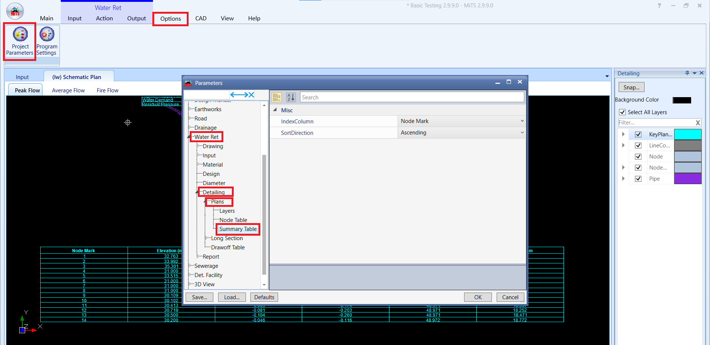Select Layers tree item
710x345 pixels.
(227, 211)
